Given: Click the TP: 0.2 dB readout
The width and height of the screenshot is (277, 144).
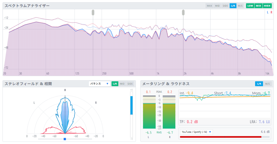Looking at the screenshot, I should click(x=189, y=122).
